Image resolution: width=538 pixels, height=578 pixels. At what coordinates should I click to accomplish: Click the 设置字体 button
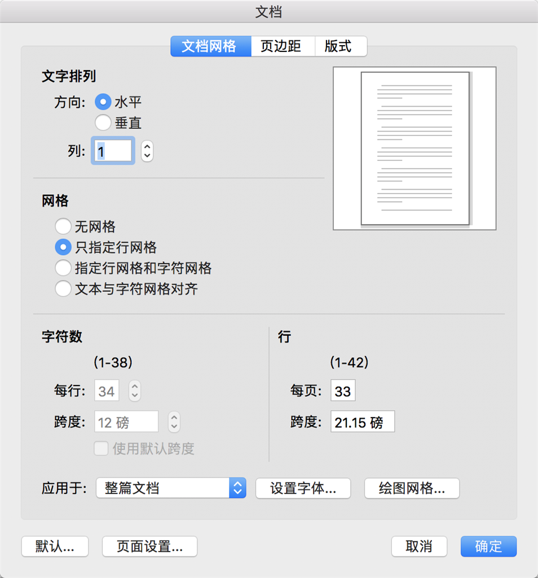coord(303,488)
